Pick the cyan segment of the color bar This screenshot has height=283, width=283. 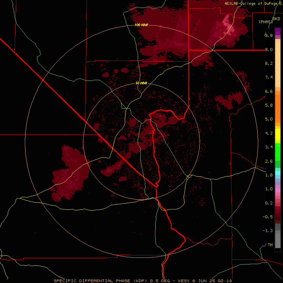coord(278,173)
